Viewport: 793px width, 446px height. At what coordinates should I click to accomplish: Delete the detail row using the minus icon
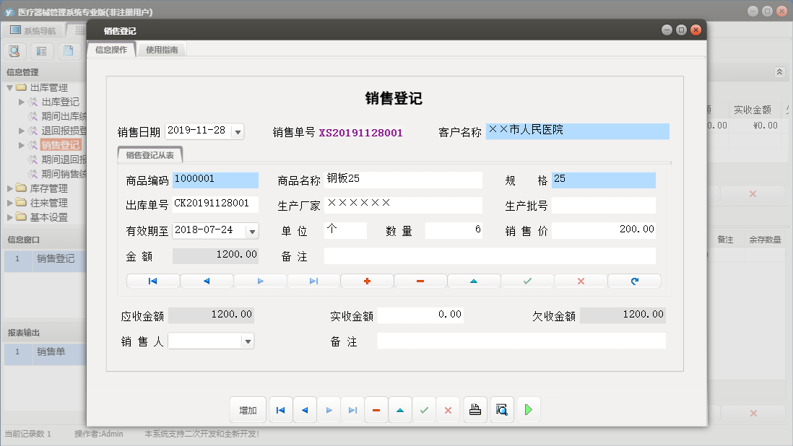point(420,281)
